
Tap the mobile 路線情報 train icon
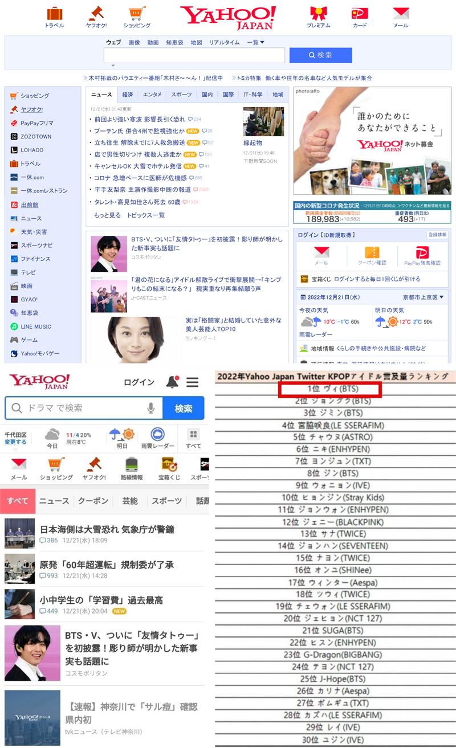[x=132, y=465]
